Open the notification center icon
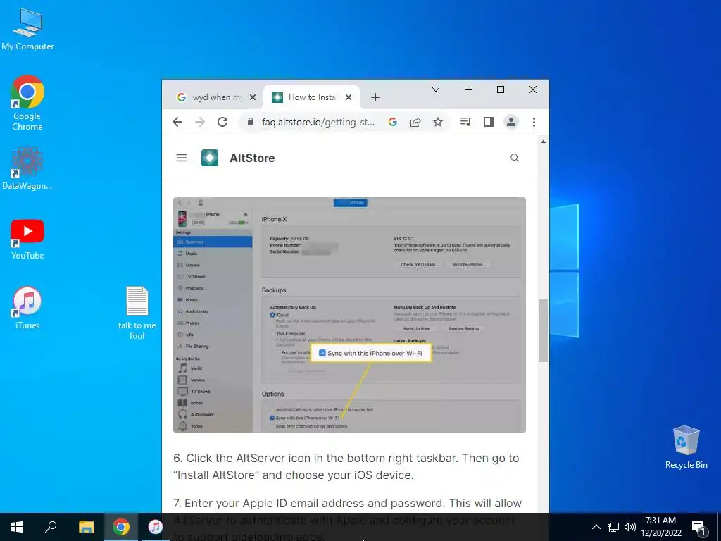This screenshot has height=541, width=721. (699, 527)
